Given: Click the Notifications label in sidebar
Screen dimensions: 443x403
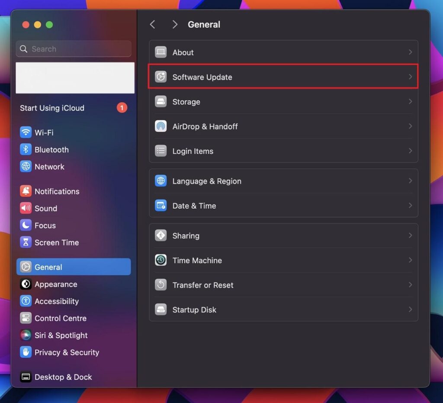Looking at the screenshot, I should click(57, 191).
